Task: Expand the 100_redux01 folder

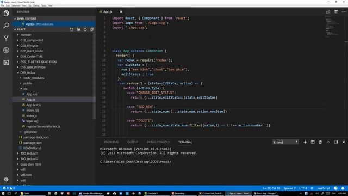Action: pos(29,154)
